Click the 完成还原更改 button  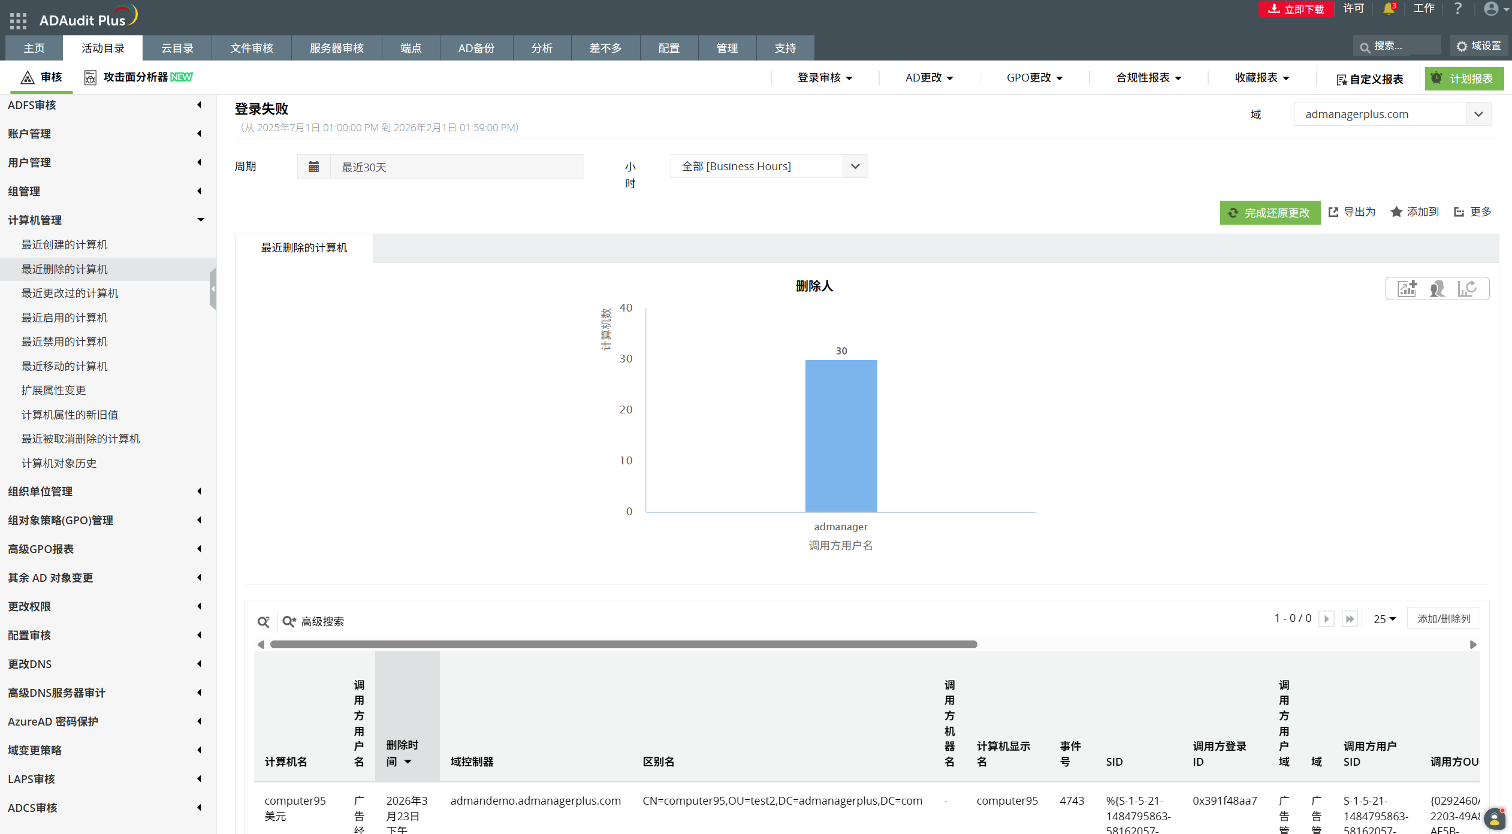tap(1270, 213)
